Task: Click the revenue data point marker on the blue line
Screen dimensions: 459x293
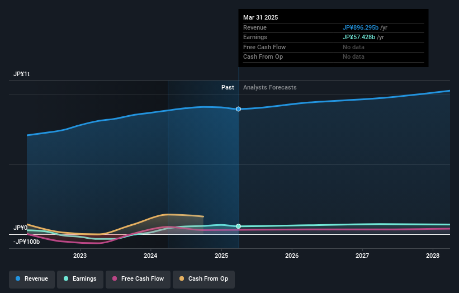Action: 239,109
